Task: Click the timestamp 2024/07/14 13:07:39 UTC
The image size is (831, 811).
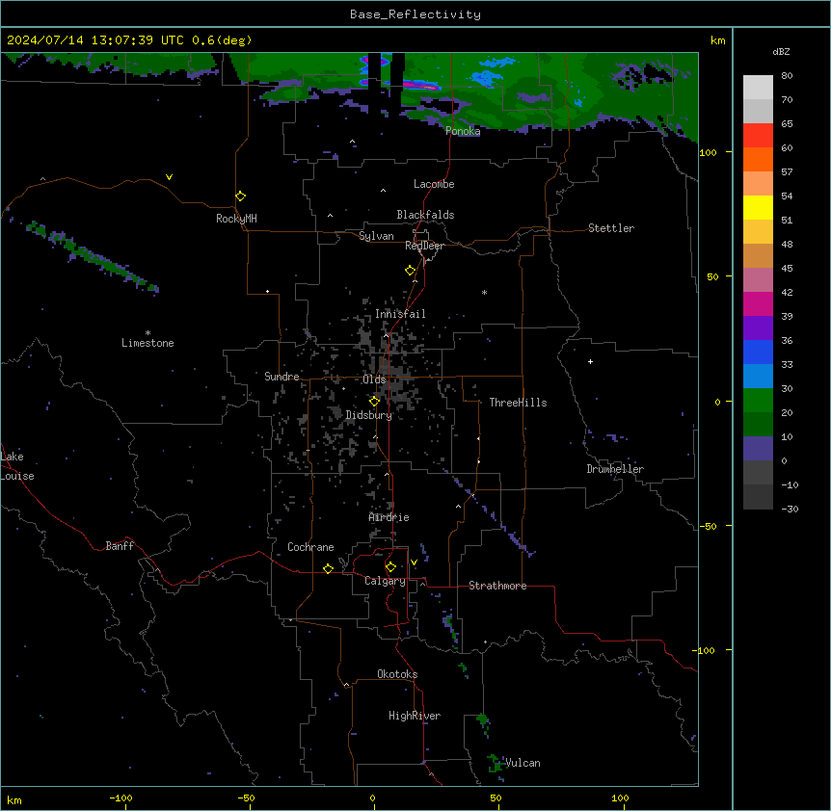Action: (x=95, y=40)
